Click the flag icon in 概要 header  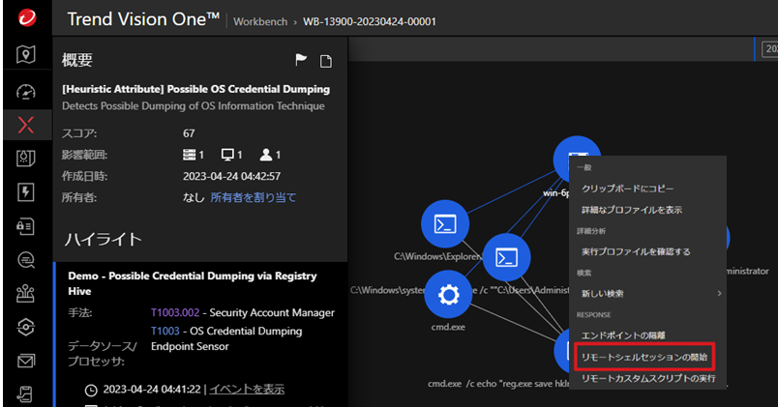click(x=301, y=61)
